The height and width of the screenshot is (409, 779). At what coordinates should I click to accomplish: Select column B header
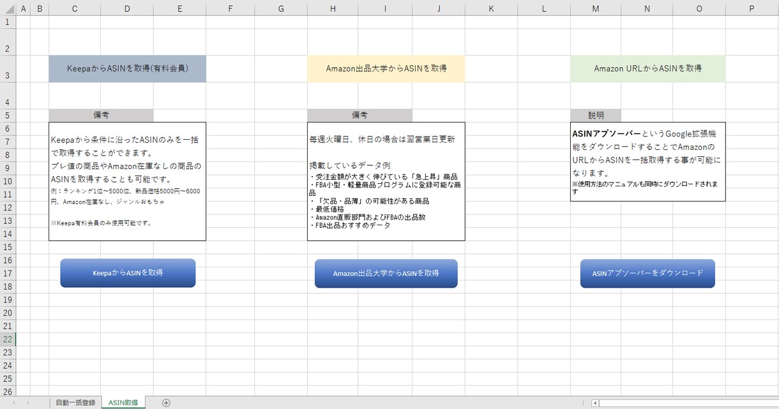pyautogui.click(x=40, y=8)
